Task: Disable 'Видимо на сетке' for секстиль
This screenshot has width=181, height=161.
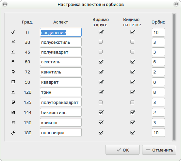Action: point(133,62)
